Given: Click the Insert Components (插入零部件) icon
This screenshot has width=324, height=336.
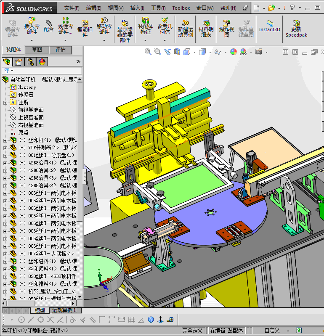Looking at the screenshot, I should click(32, 26).
